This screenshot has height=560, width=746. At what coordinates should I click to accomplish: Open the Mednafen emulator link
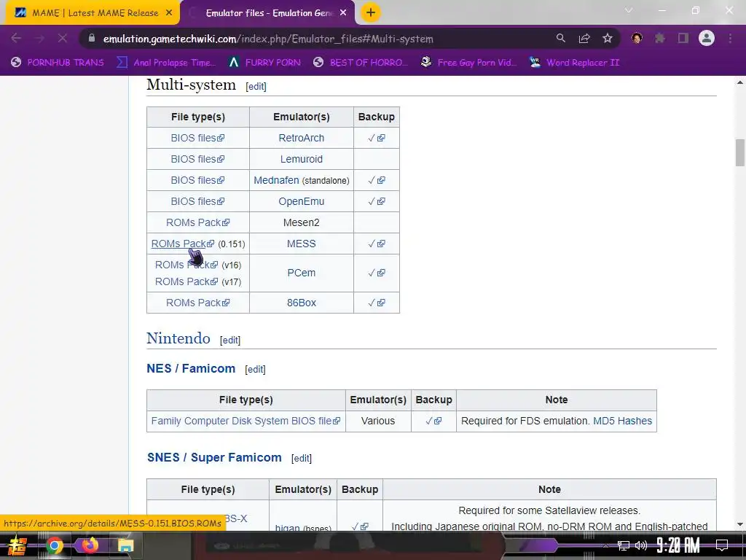click(x=276, y=181)
